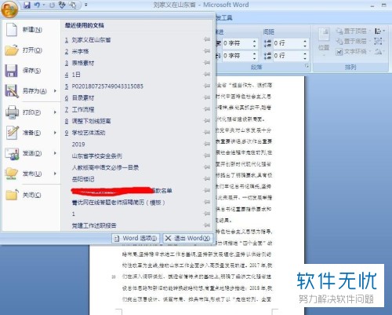Image resolution: width=392 pixels, height=315 pixels.
Task: Click 文字环绕 in the ribbon
Action: point(353,52)
